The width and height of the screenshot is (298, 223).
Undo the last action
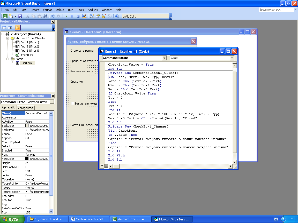coord(53,16)
